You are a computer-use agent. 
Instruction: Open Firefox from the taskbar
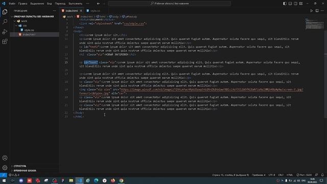[x=113, y=180]
